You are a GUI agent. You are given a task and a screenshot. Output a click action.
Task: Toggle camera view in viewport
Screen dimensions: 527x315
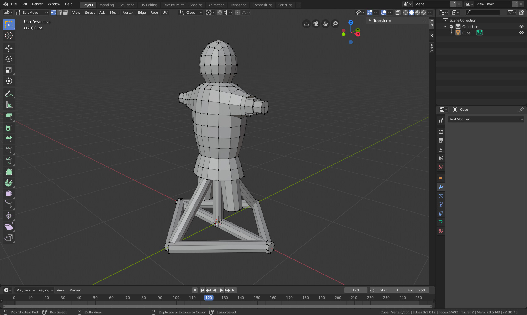pos(316,24)
